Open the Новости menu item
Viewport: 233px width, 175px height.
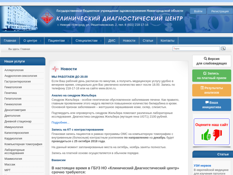(x=129, y=41)
